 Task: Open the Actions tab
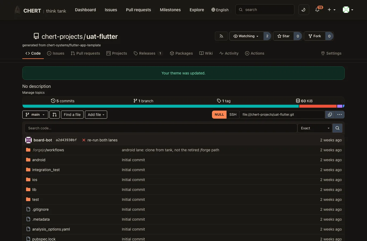255,53
